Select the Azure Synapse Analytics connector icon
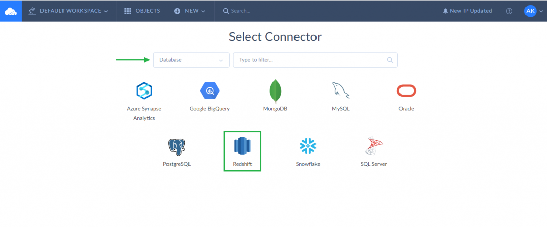Viewport: 547px width, 227px height. (144, 92)
